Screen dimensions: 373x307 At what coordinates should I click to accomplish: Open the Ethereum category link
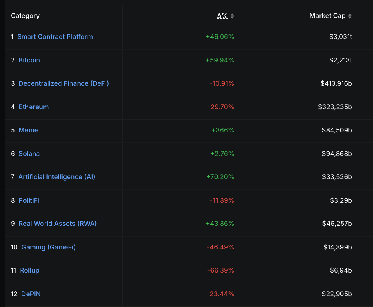tap(34, 107)
